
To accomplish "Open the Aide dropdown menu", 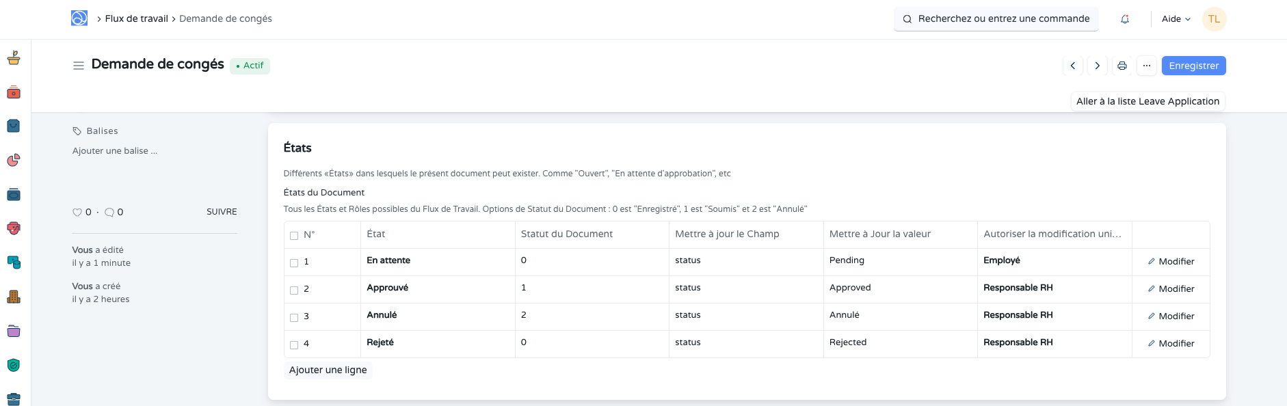I will click(1176, 19).
